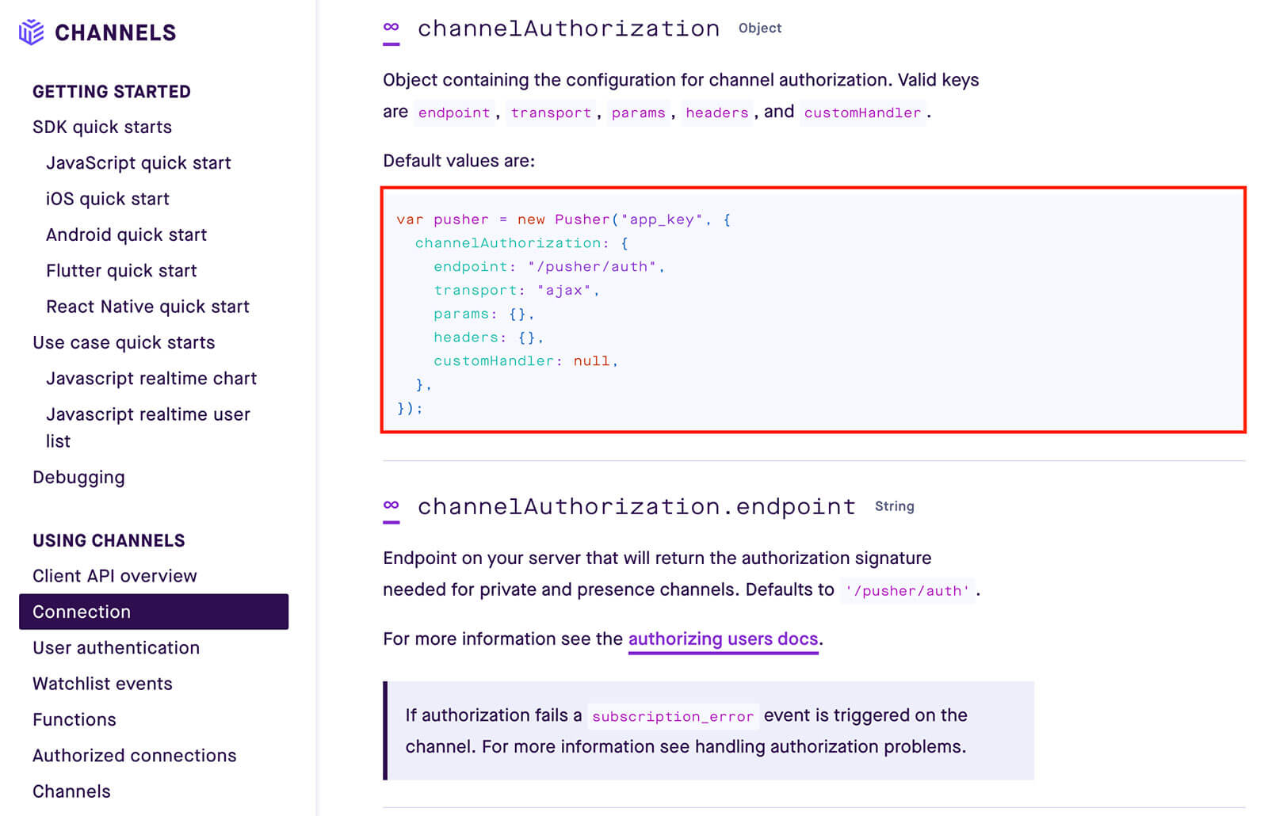This screenshot has width=1268, height=816.
Task: Click anchor link icon beside channelAuthorization heading
Action: (x=391, y=29)
